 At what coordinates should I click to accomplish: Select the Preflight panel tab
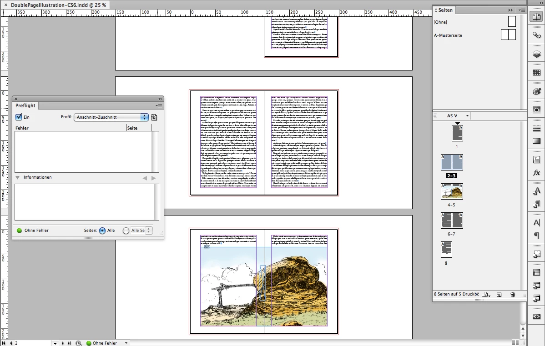pyautogui.click(x=25, y=105)
